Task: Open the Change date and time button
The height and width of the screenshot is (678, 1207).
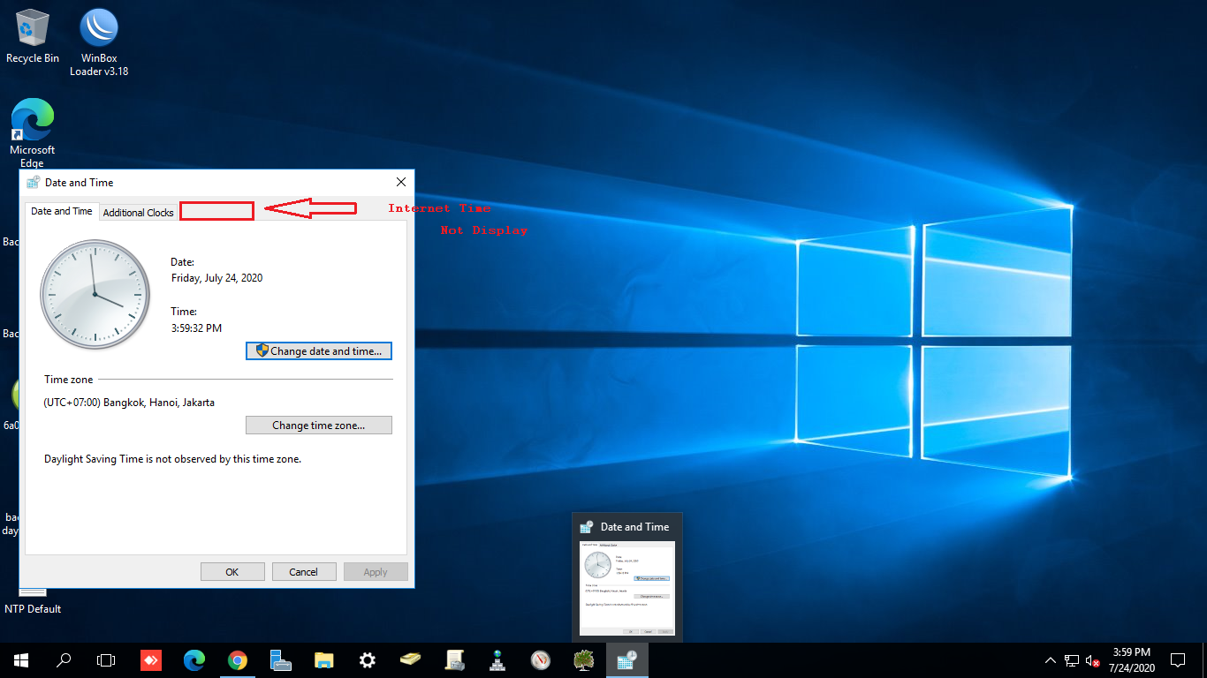Action: coord(319,351)
